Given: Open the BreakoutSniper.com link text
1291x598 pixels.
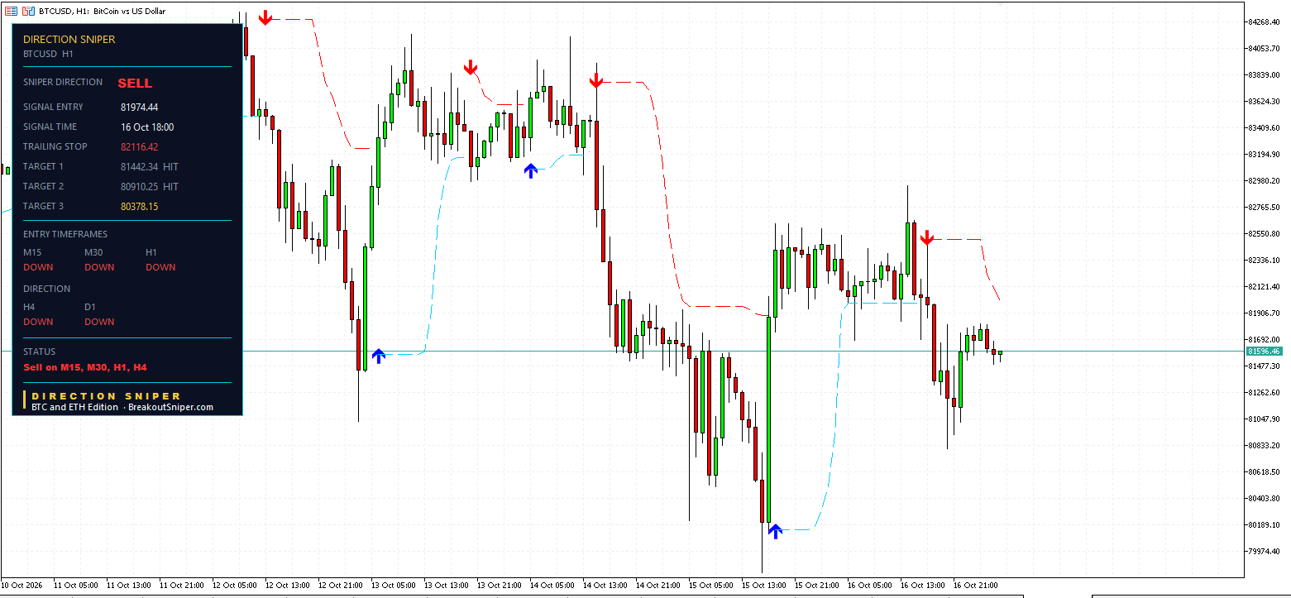Looking at the screenshot, I should (171, 407).
